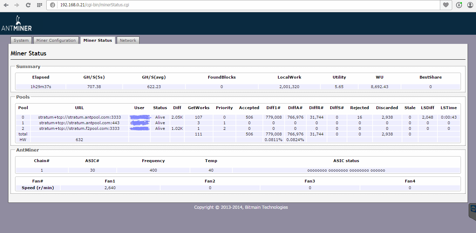Viewport: 476px width, 233px height.
Task: Reload the page with refresh icon
Action: (x=28, y=5)
